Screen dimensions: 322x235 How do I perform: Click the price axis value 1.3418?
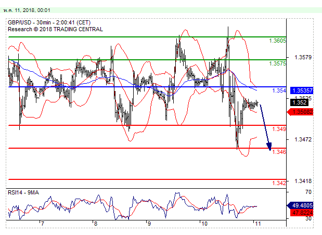pos(303,181)
